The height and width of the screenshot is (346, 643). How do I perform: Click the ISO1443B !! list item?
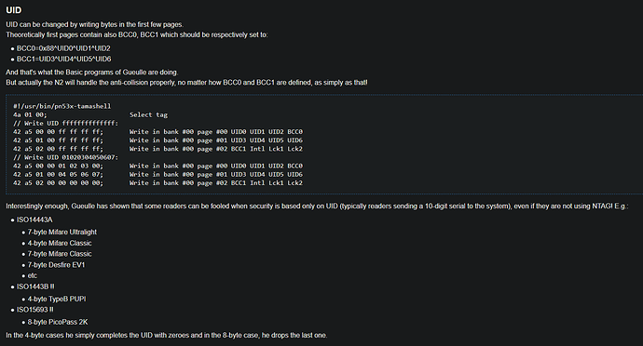pos(35,286)
